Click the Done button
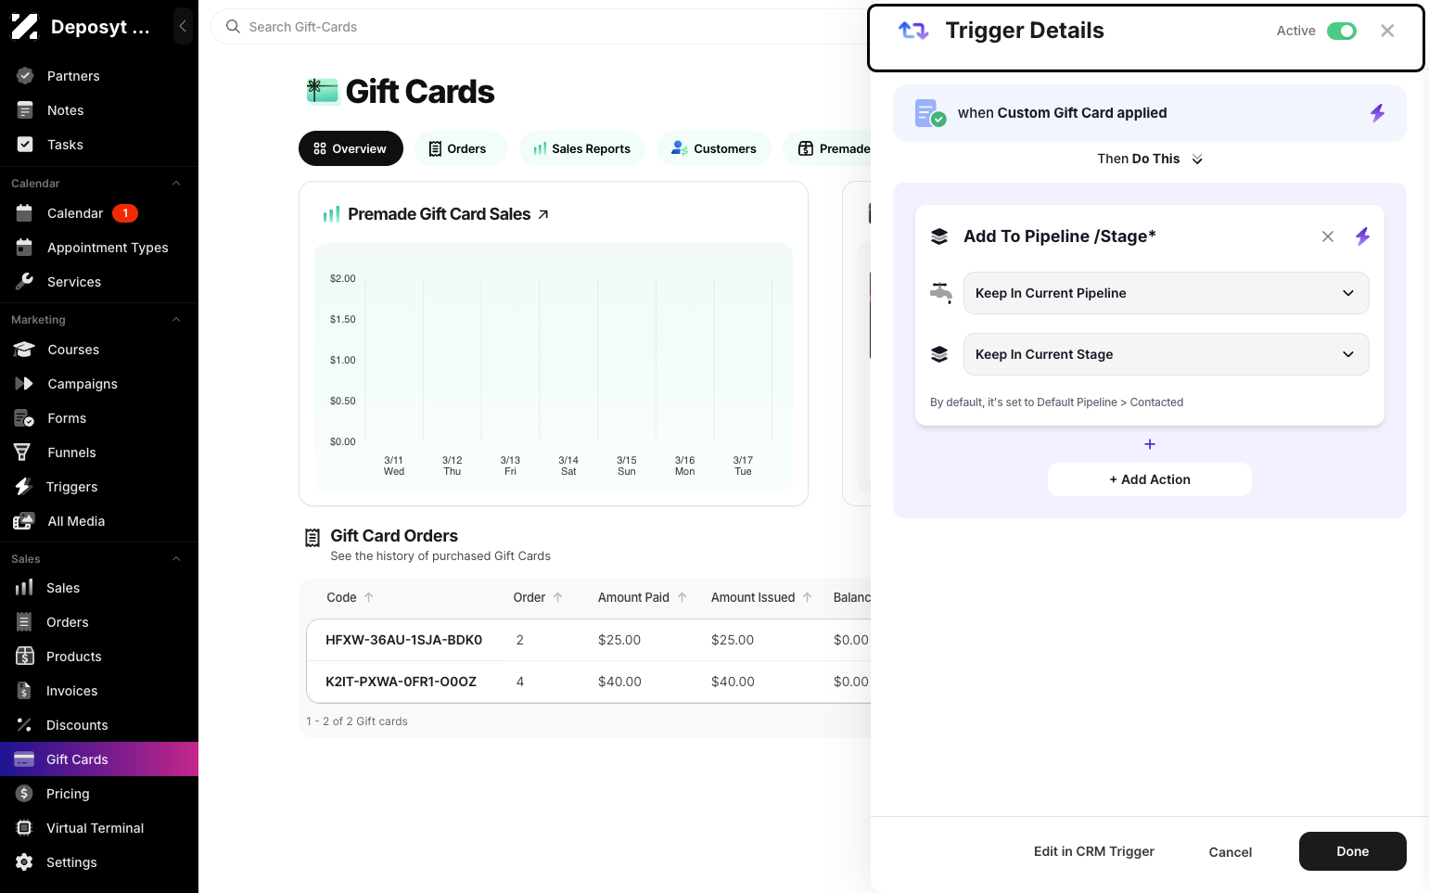 1353,851
